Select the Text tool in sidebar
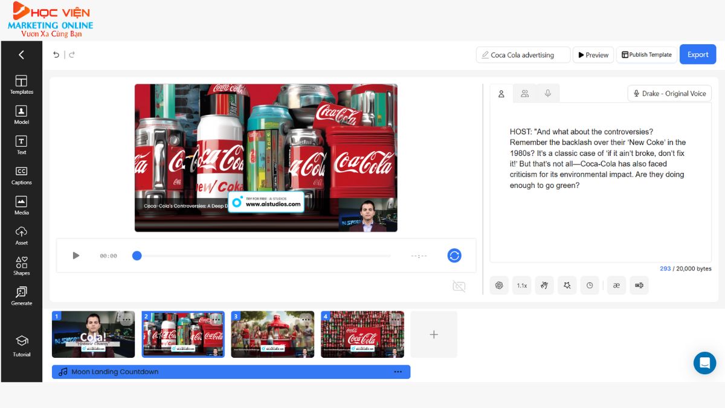Screen dimensions: 725x408 click(21, 145)
